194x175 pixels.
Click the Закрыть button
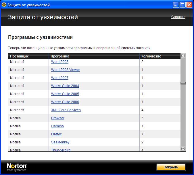171,167
